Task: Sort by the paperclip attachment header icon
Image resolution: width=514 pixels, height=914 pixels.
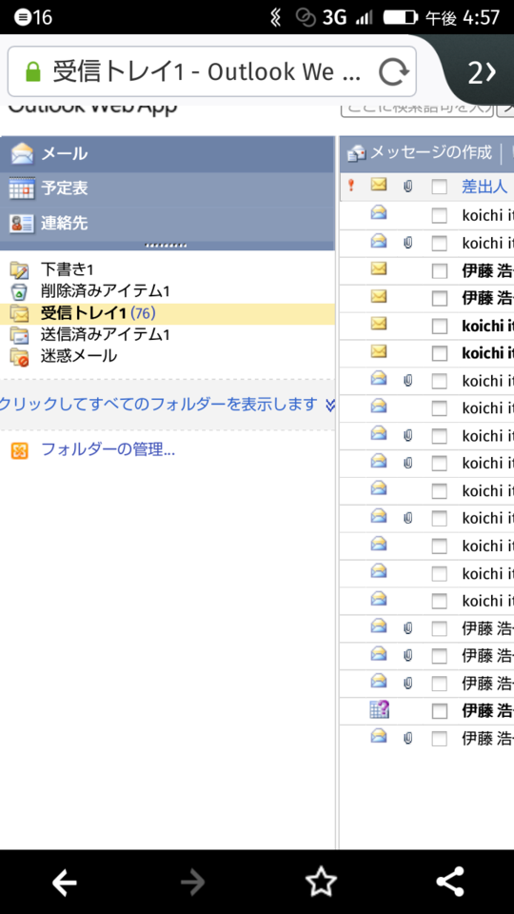Action: click(x=408, y=186)
